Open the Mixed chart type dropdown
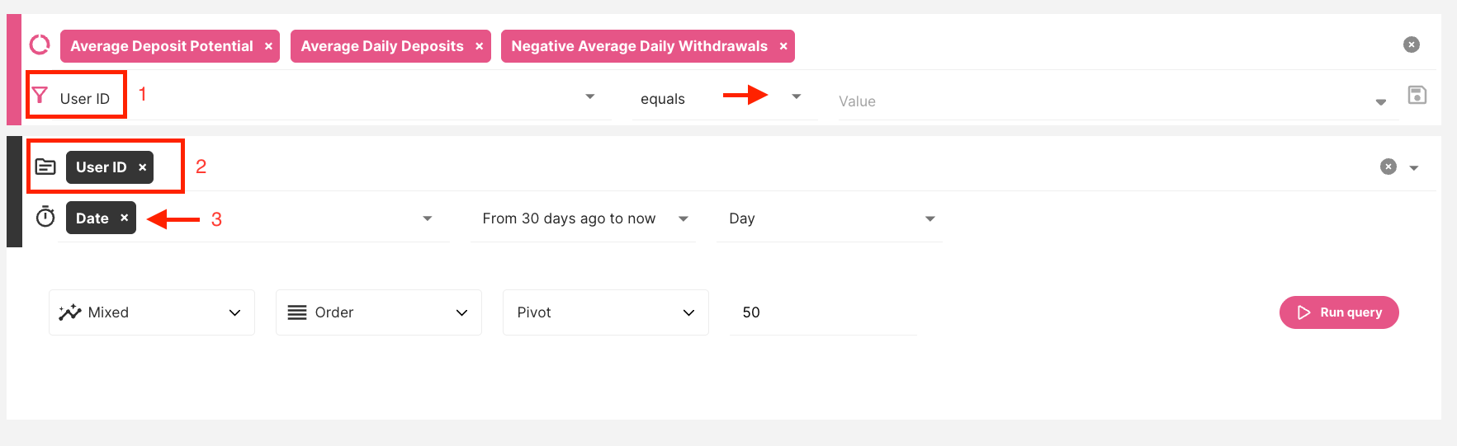The width and height of the screenshot is (1457, 446). click(152, 312)
